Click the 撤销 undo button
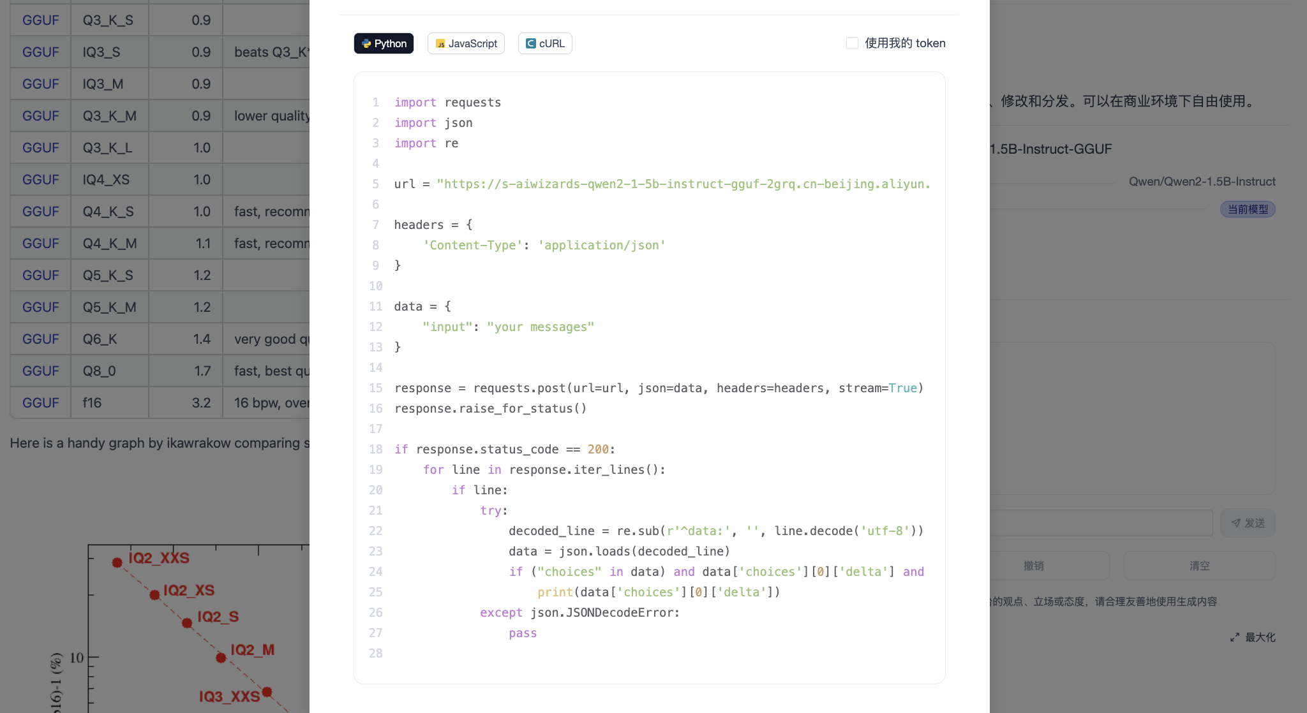Image resolution: width=1307 pixels, height=713 pixels. [1034, 566]
